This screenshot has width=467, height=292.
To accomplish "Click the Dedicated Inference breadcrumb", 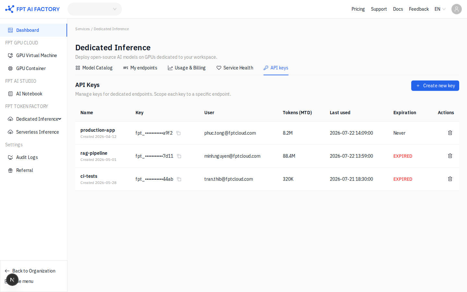I will 111,29.
